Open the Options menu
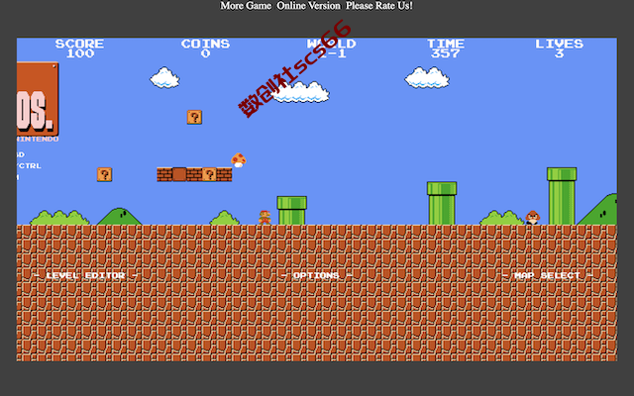Screen dimensions: 634x396 [316, 275]
